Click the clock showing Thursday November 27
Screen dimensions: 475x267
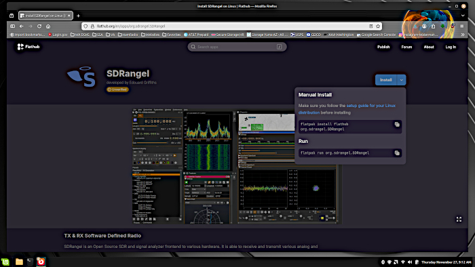446,262
